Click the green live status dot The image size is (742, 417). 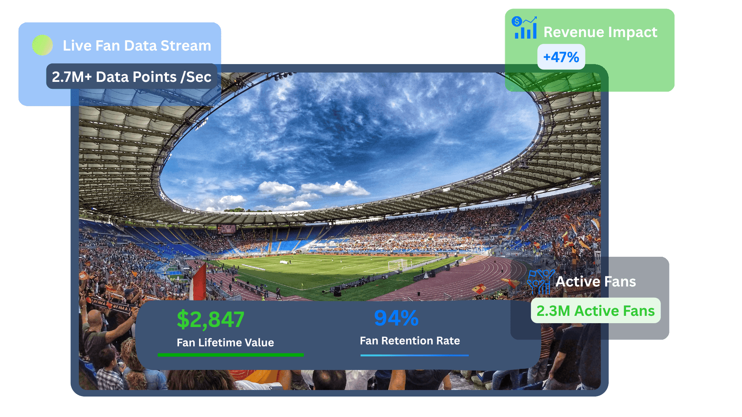(43, 45)
